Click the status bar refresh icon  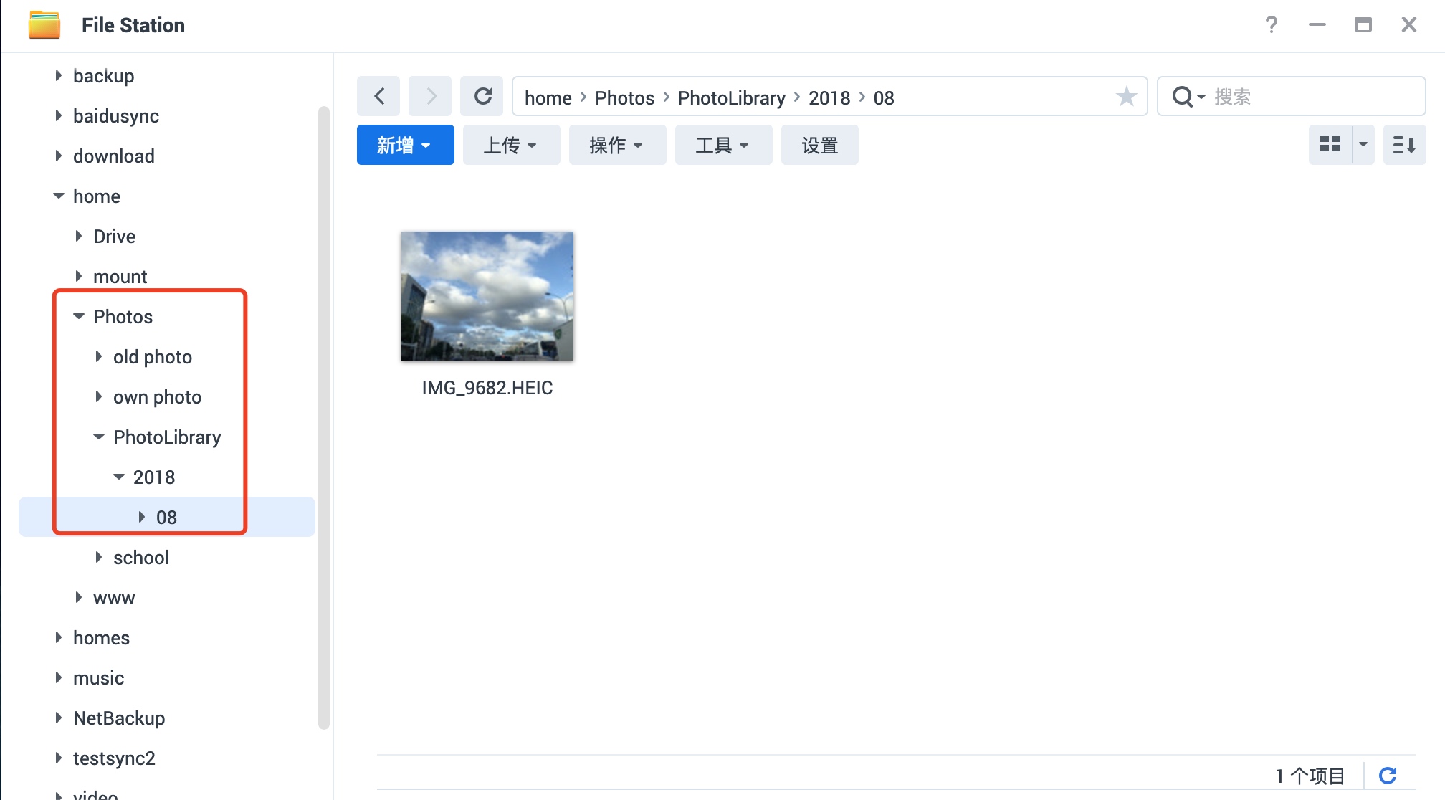[x=1388, y=775]
